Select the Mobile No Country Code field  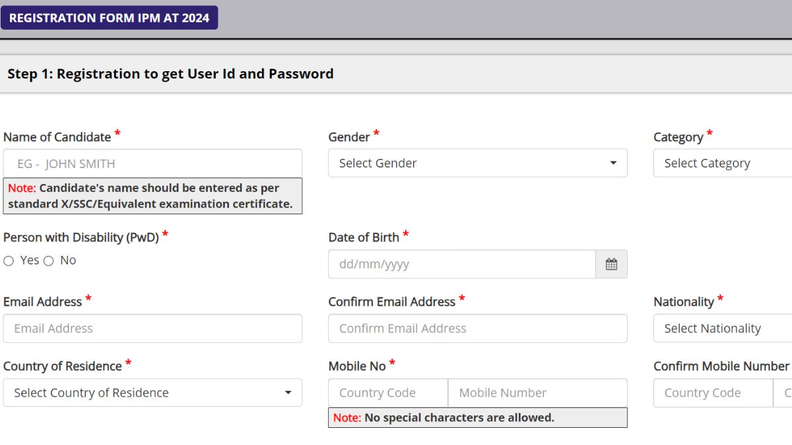tap(388, 392)
